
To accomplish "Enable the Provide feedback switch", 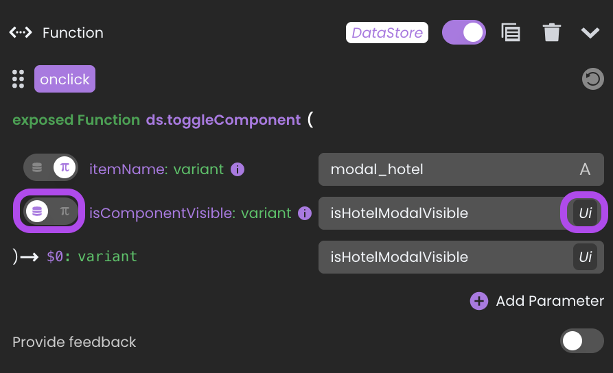I will tap(581, 341).
